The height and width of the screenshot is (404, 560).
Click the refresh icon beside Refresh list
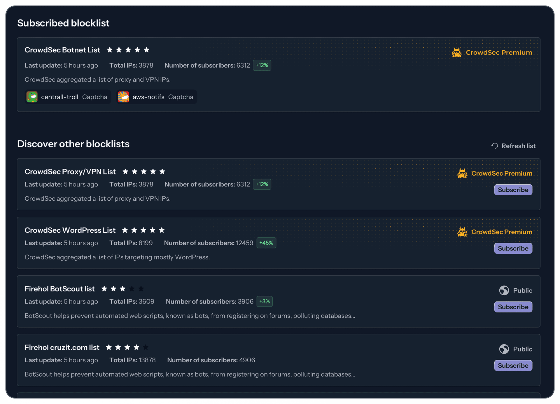(x=494, y=146)
